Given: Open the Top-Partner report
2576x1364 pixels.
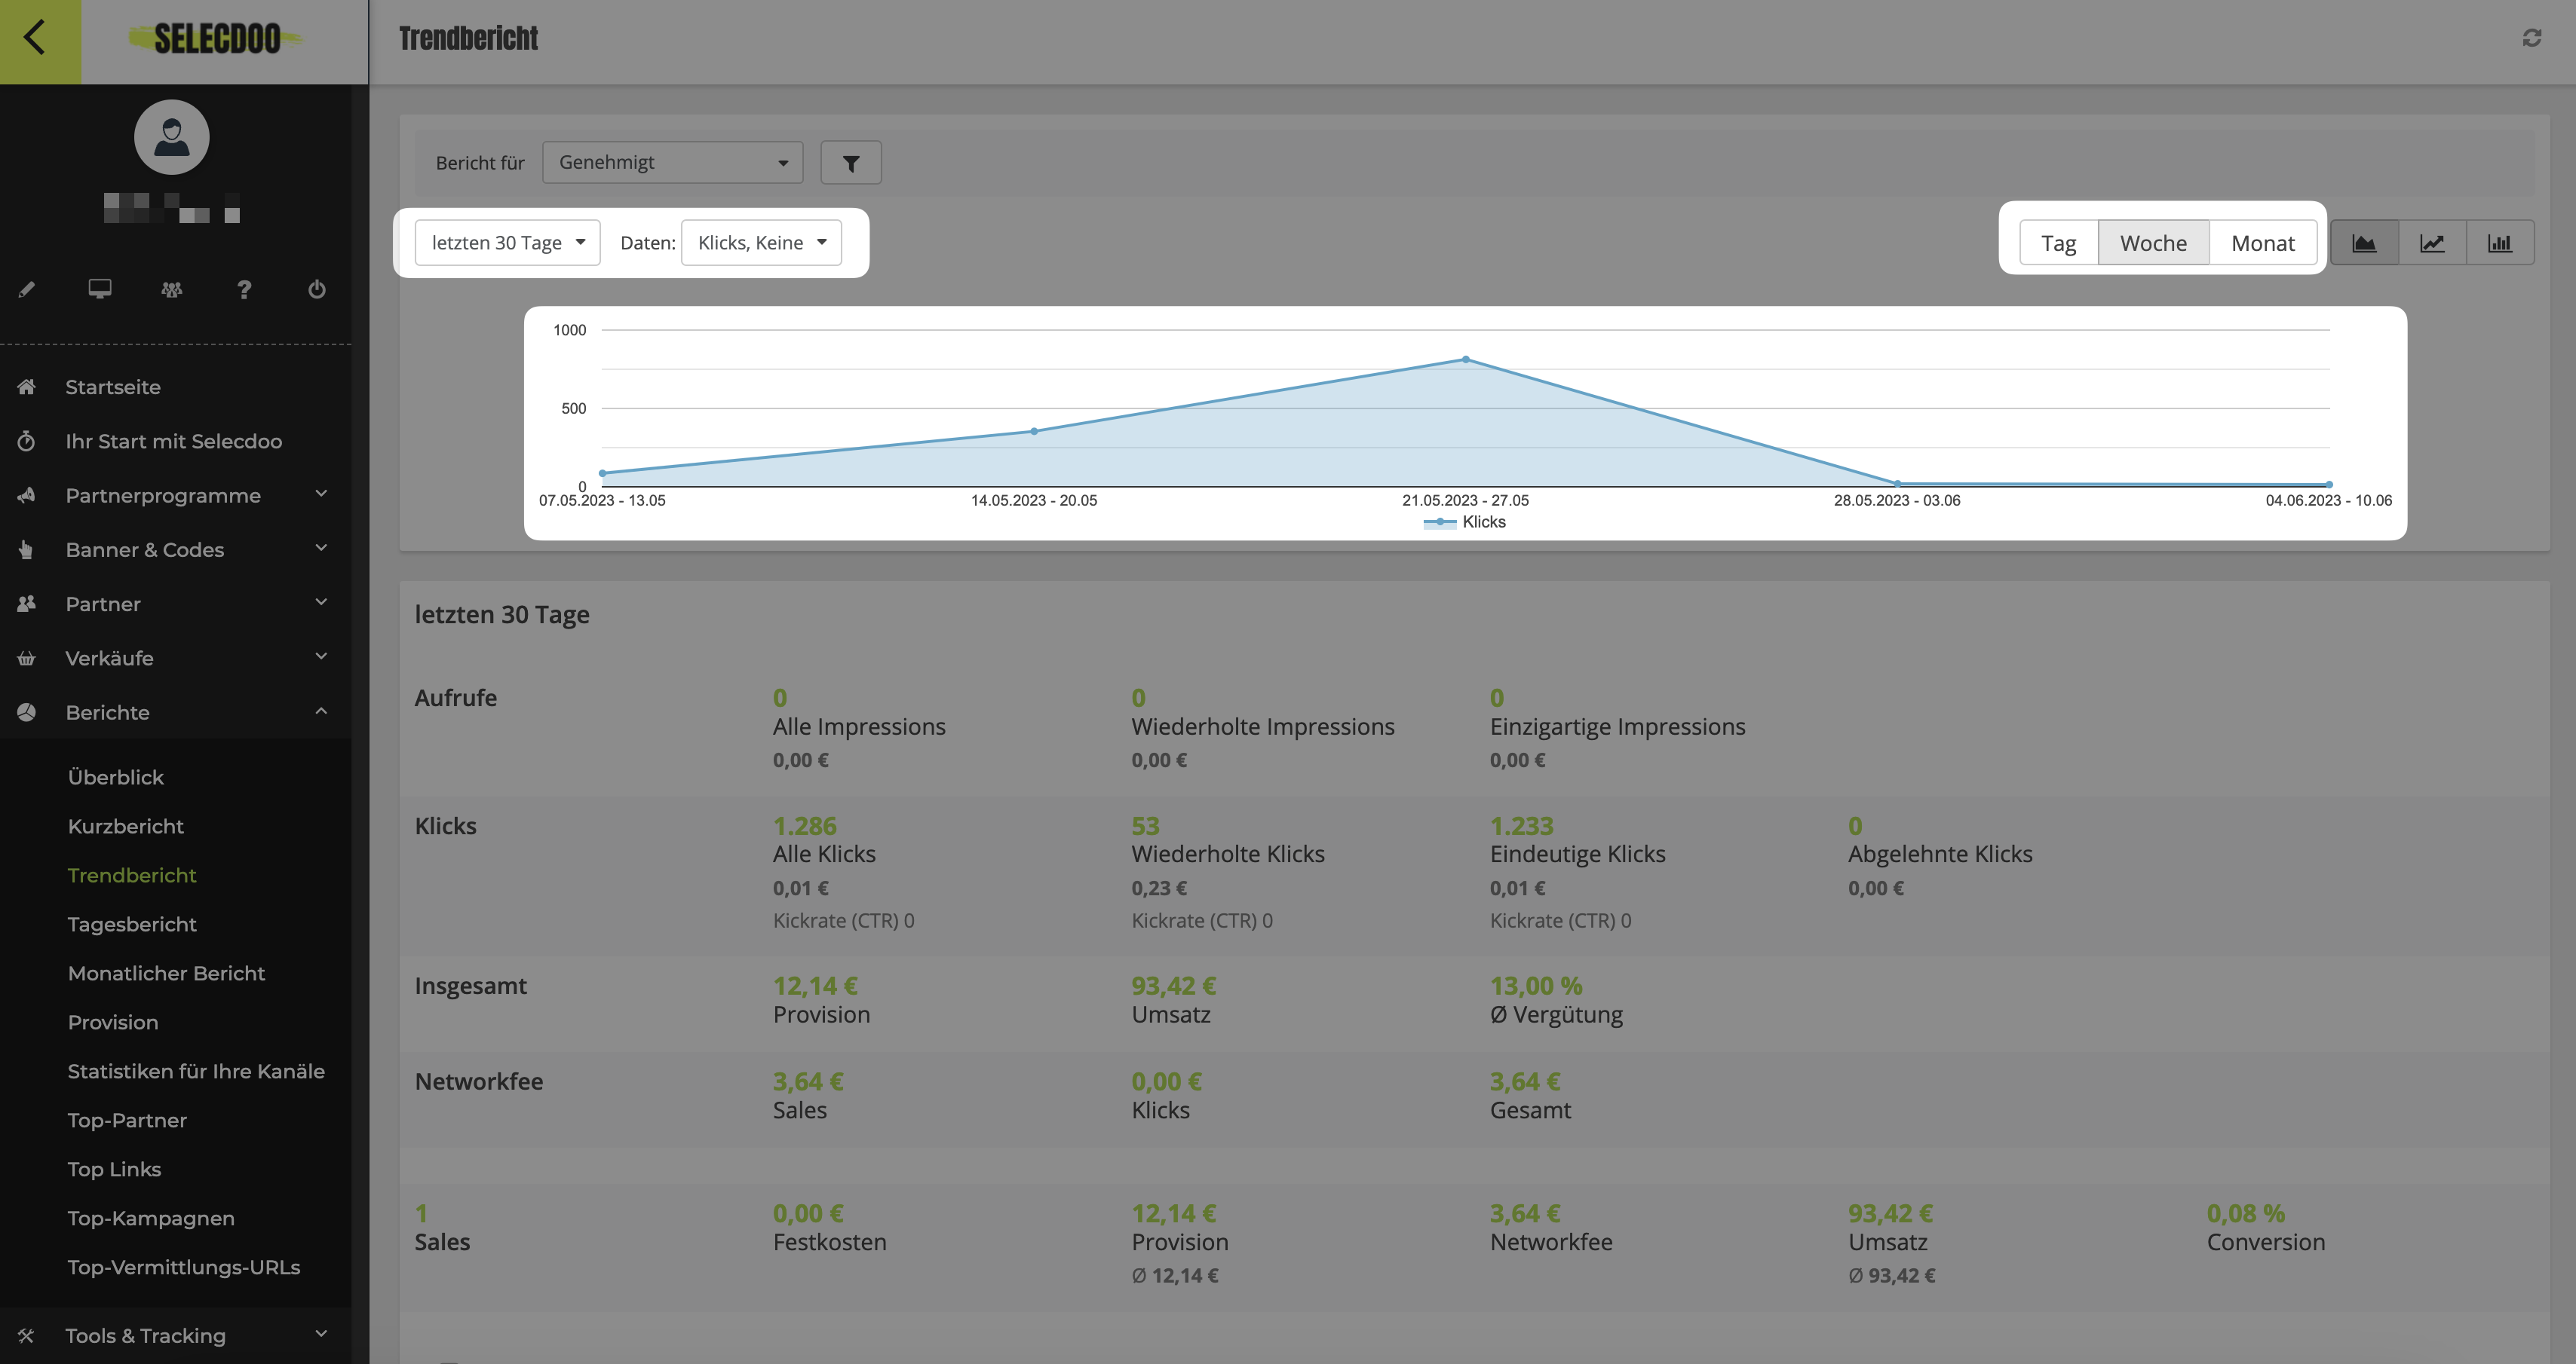Looking at the screenshot, I should [127, 1120].
